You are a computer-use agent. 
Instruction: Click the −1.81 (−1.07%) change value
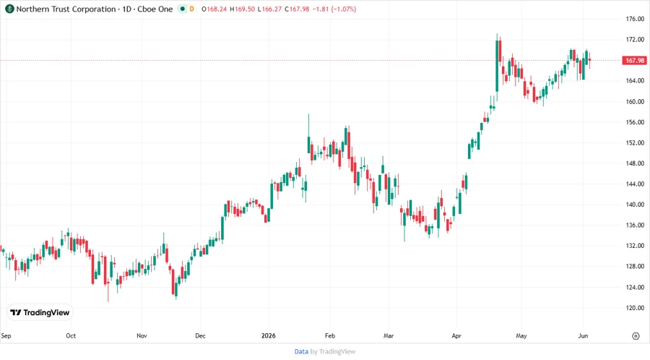point(334,9)
